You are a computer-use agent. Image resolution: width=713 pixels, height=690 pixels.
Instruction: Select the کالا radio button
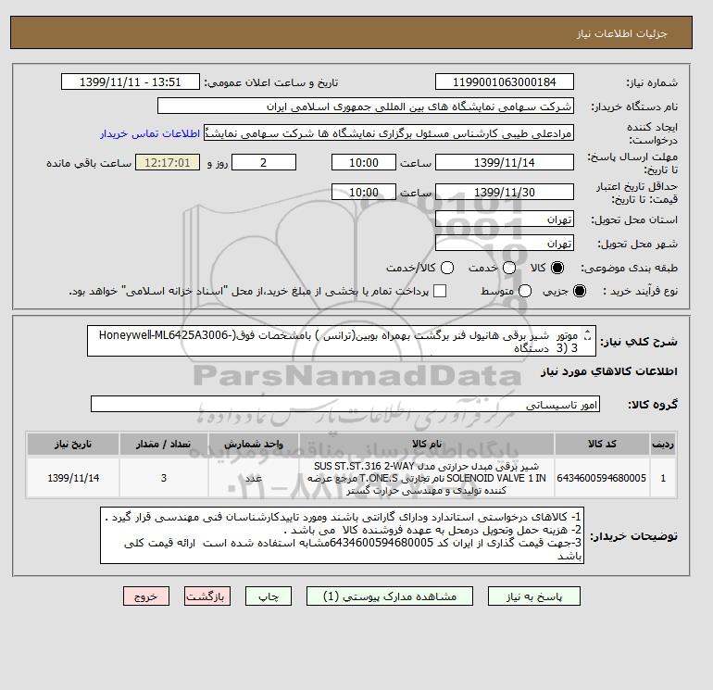pyautogui.click(x=557, y=268)
